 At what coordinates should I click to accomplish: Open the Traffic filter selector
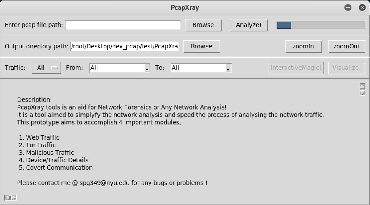[x=46, y=68]
